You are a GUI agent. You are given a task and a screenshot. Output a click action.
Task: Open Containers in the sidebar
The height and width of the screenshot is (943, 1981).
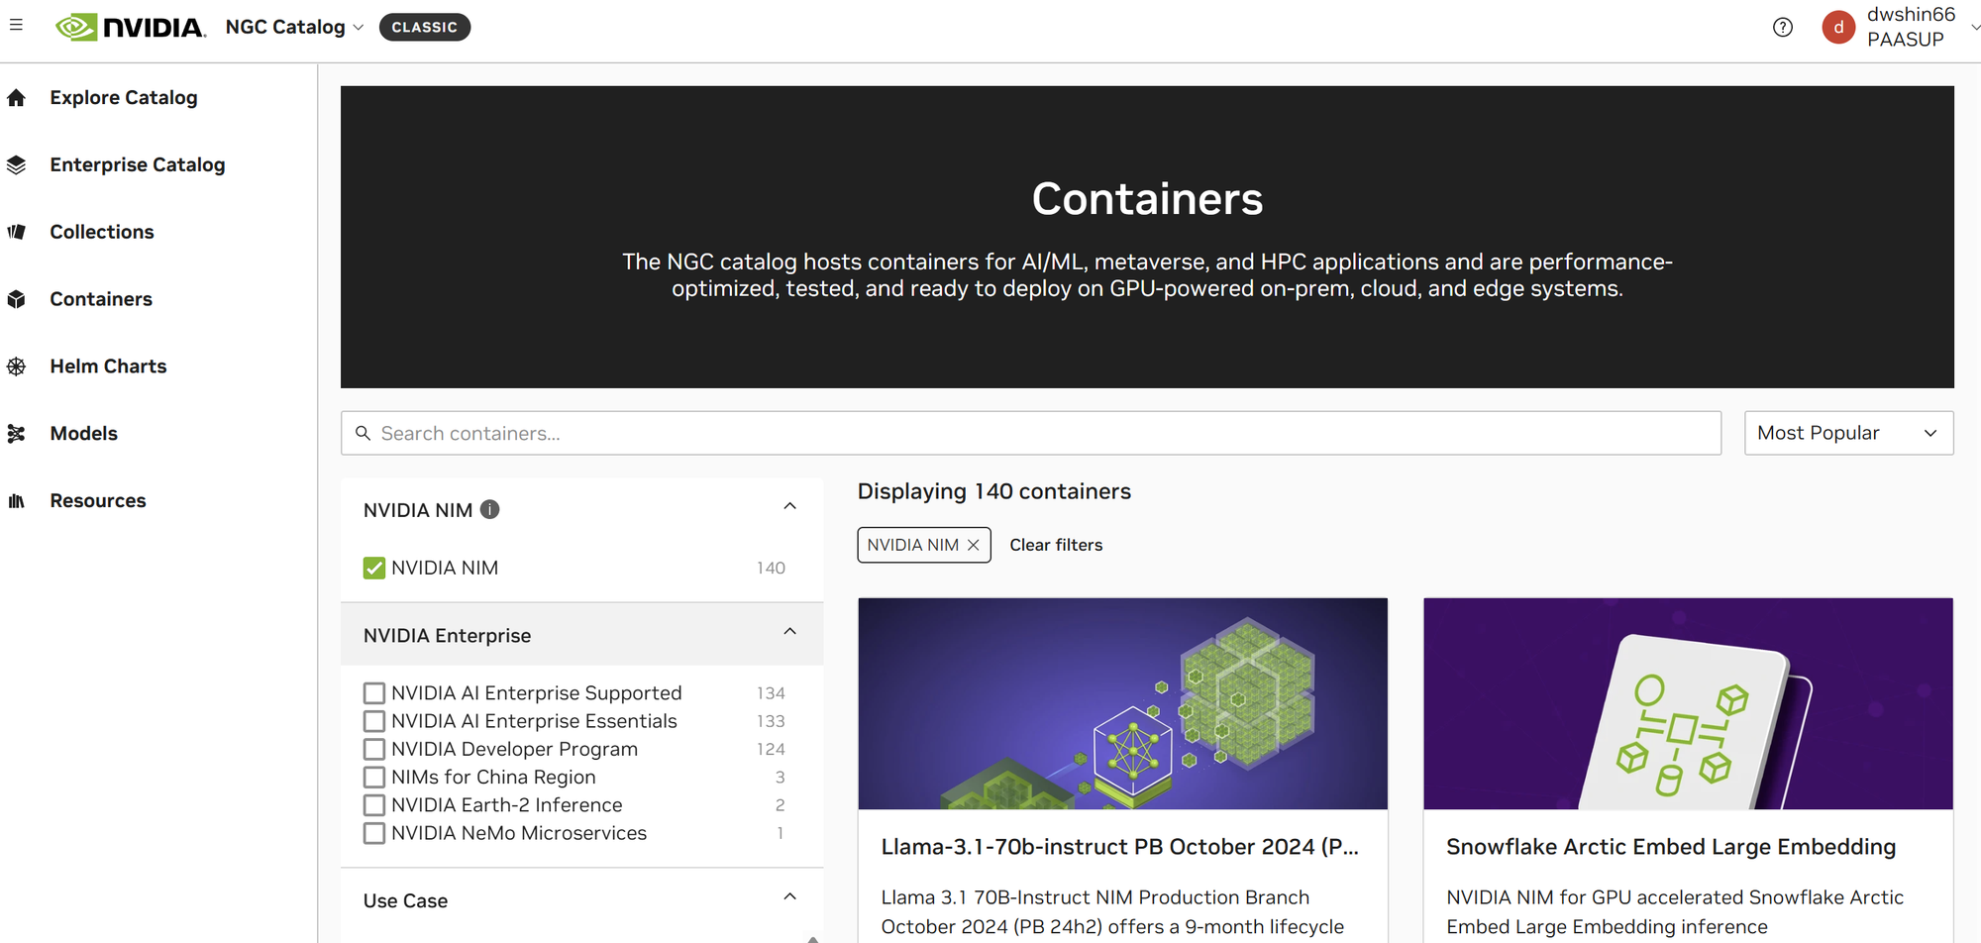(x=101, y=299)
